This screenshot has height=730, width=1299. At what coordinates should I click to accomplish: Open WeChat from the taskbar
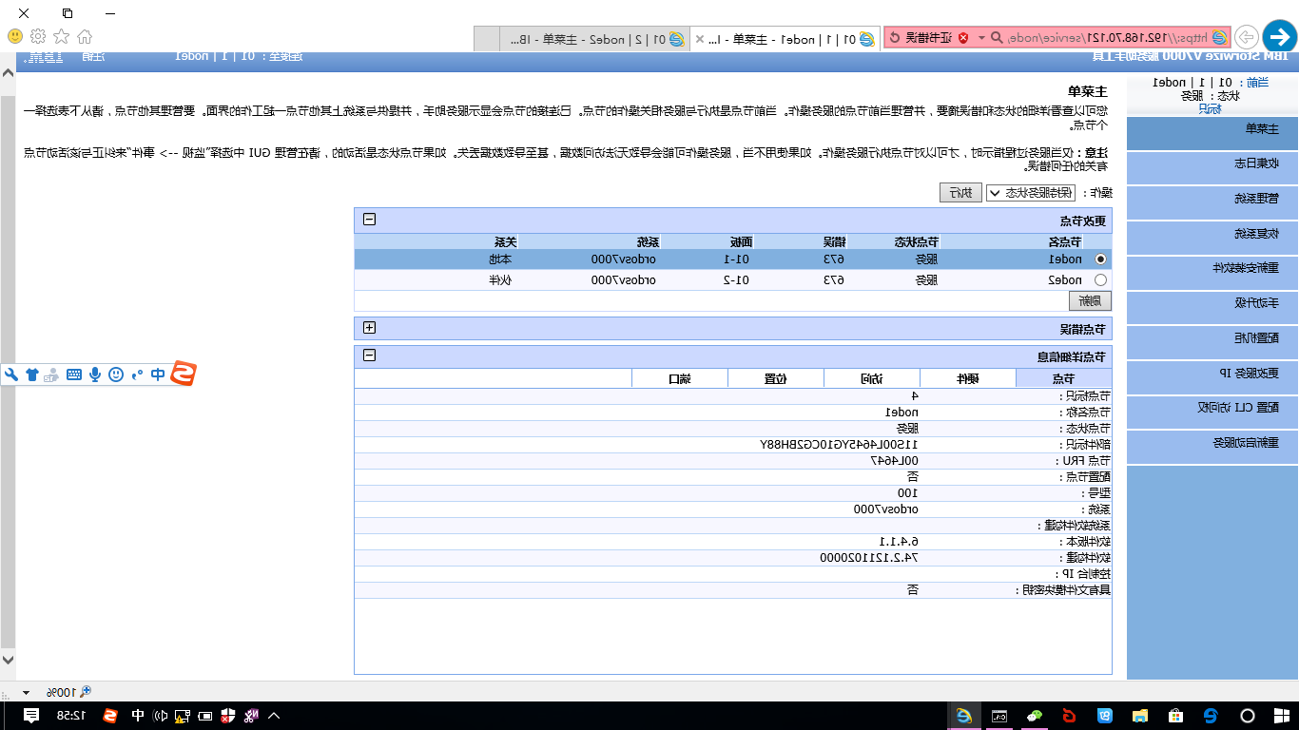click(x=1035, y=715)
